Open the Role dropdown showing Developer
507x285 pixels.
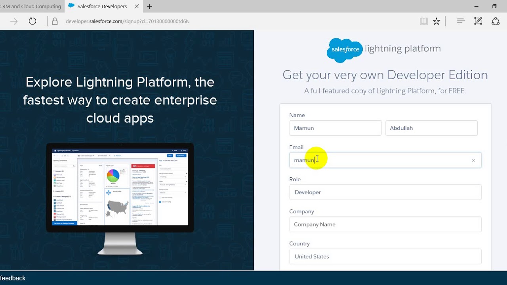pyautogui.click(x=385, y=192)
